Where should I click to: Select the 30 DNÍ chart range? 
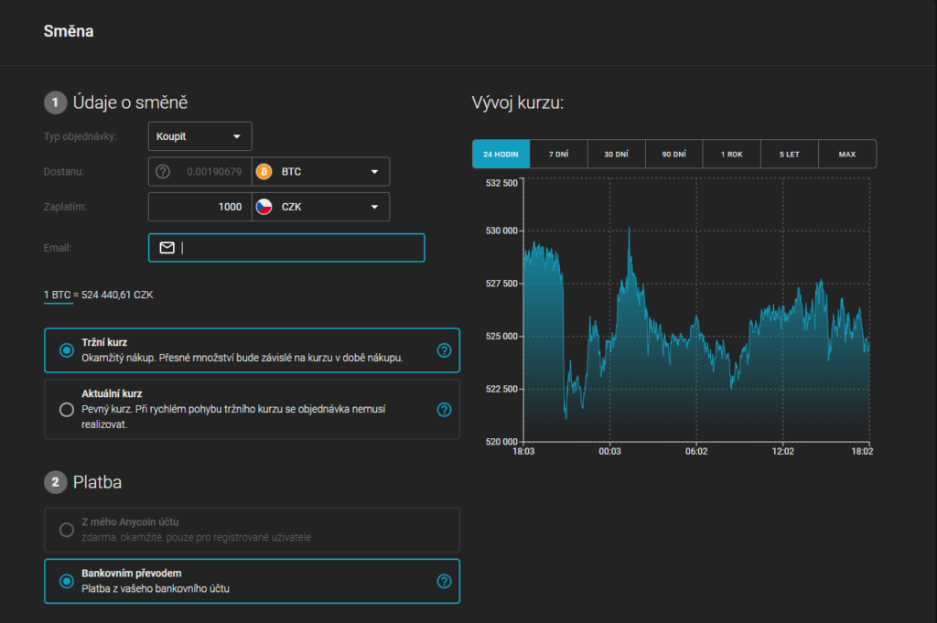pos(616,154)
